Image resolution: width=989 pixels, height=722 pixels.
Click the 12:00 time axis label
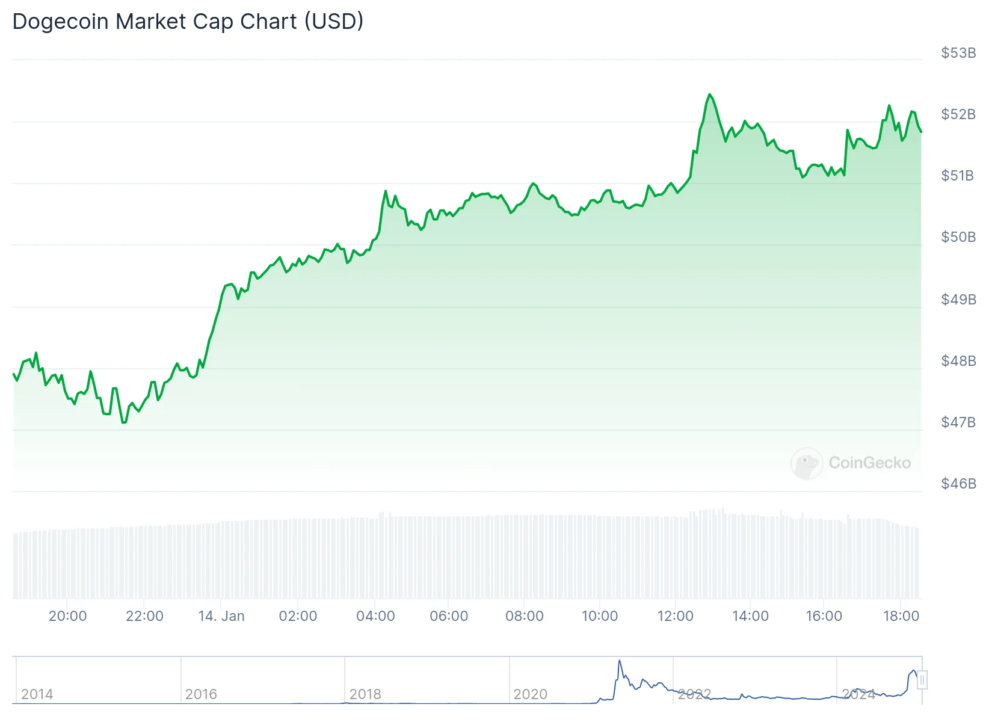[x=675, y=616]
